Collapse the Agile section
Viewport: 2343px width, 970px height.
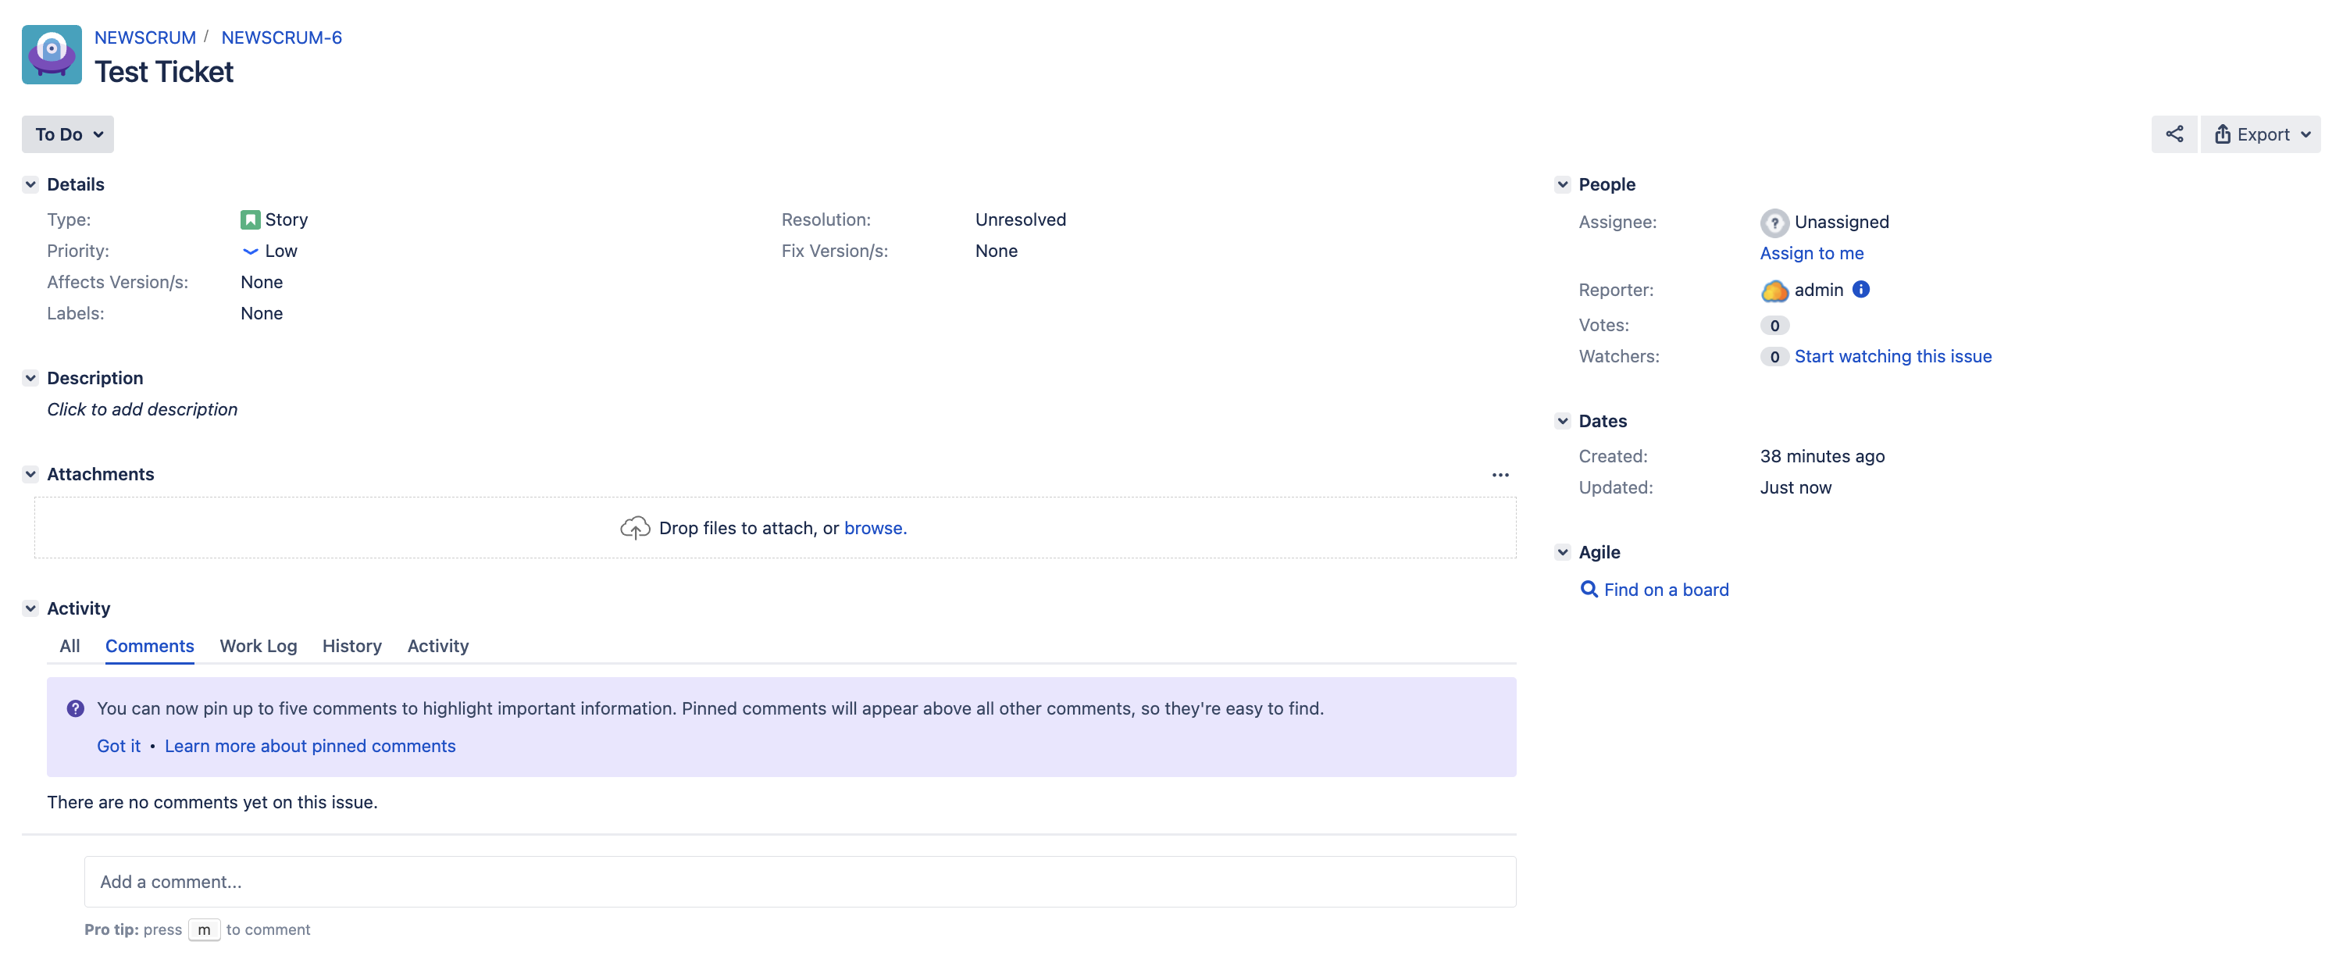pos(1562,552)
